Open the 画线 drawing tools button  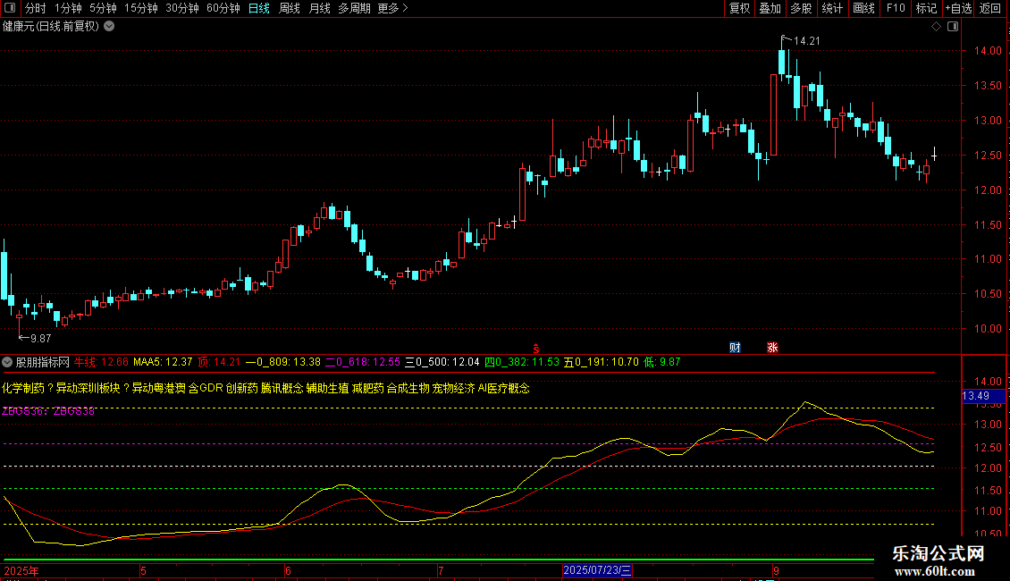863,8
